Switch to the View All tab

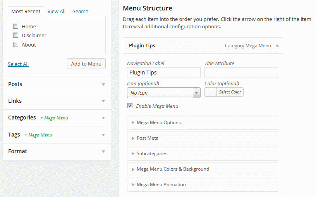click(x=57, y=12)
